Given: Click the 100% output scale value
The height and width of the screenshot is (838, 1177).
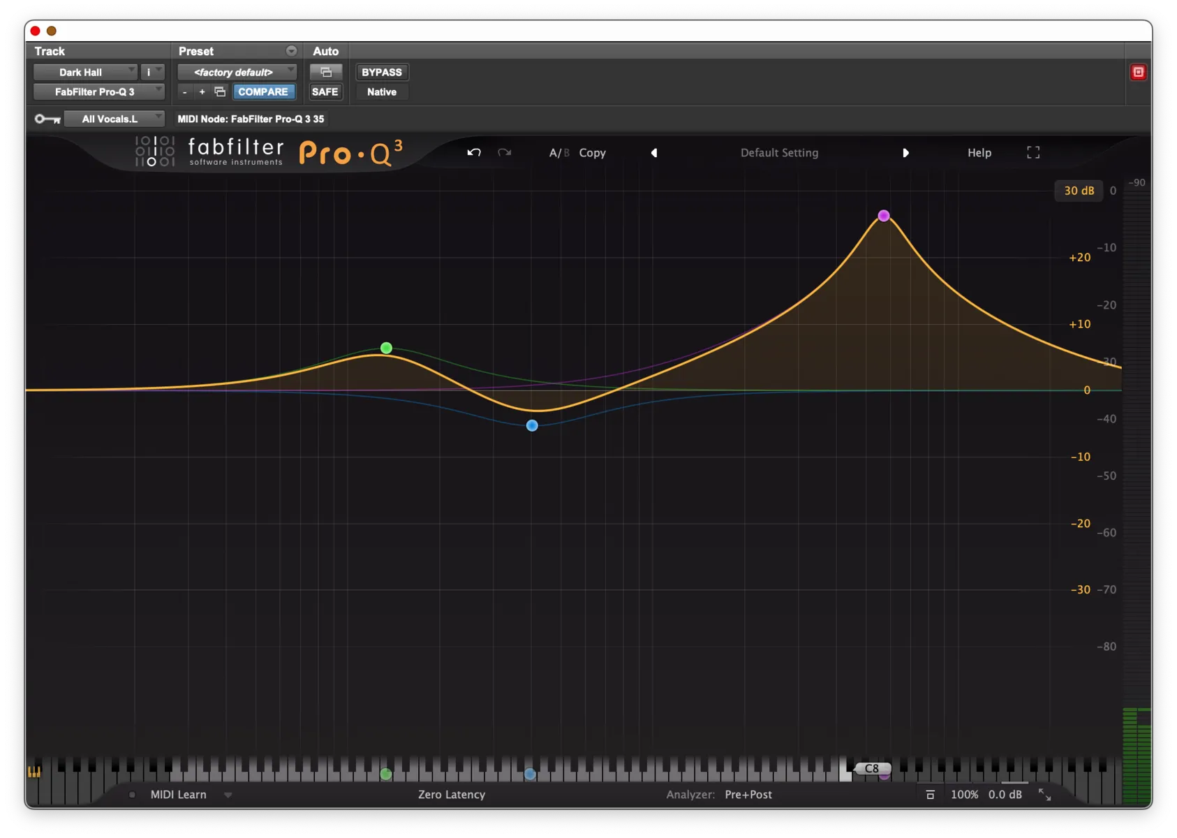Looking at the screenshot, I should (964, 795).
